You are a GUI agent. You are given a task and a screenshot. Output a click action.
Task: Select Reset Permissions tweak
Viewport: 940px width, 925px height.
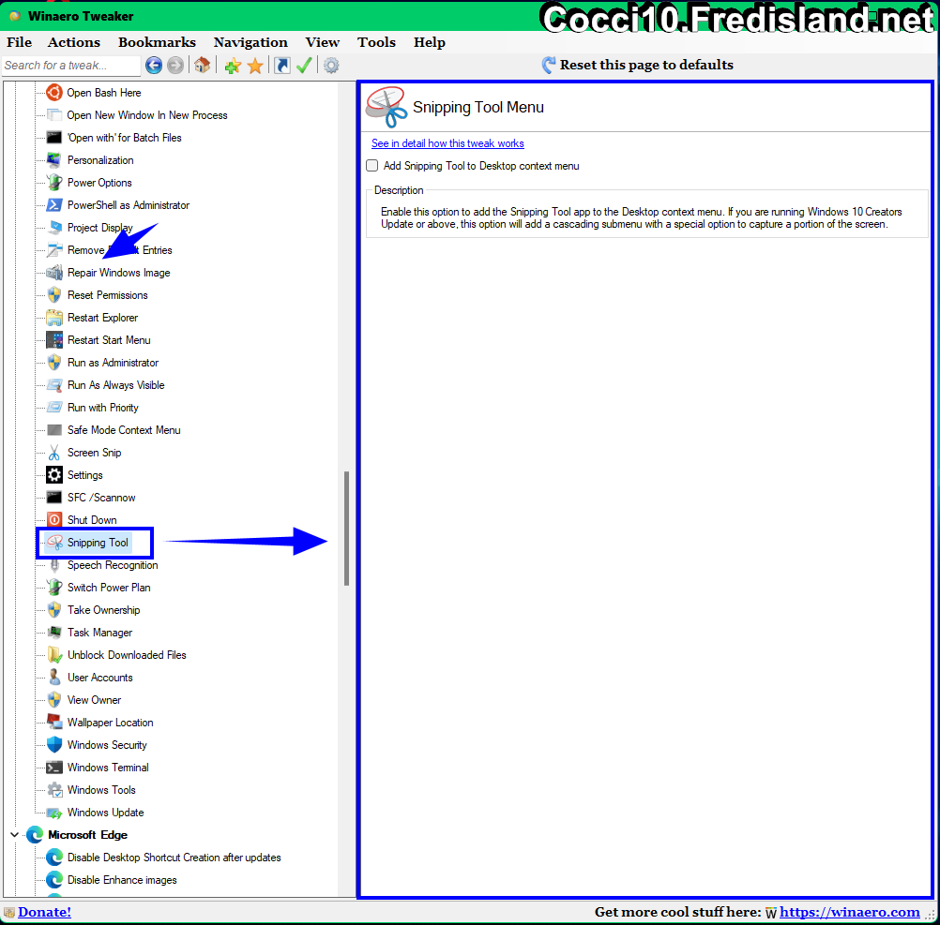click(107, 295)
